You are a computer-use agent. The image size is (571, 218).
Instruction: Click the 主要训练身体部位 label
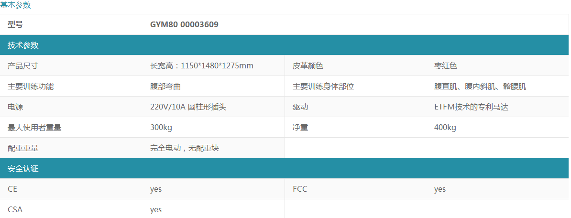323,87
